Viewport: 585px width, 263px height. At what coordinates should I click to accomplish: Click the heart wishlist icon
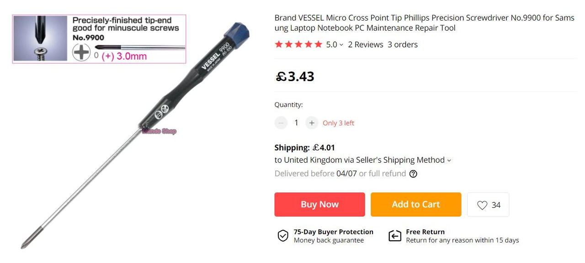[x=482, y=205]
